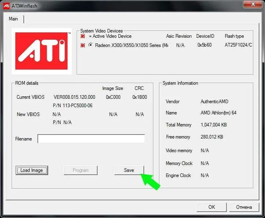Screen dimensions: 265x218
Task: Click the CRC column header
Action: (139, 88)
